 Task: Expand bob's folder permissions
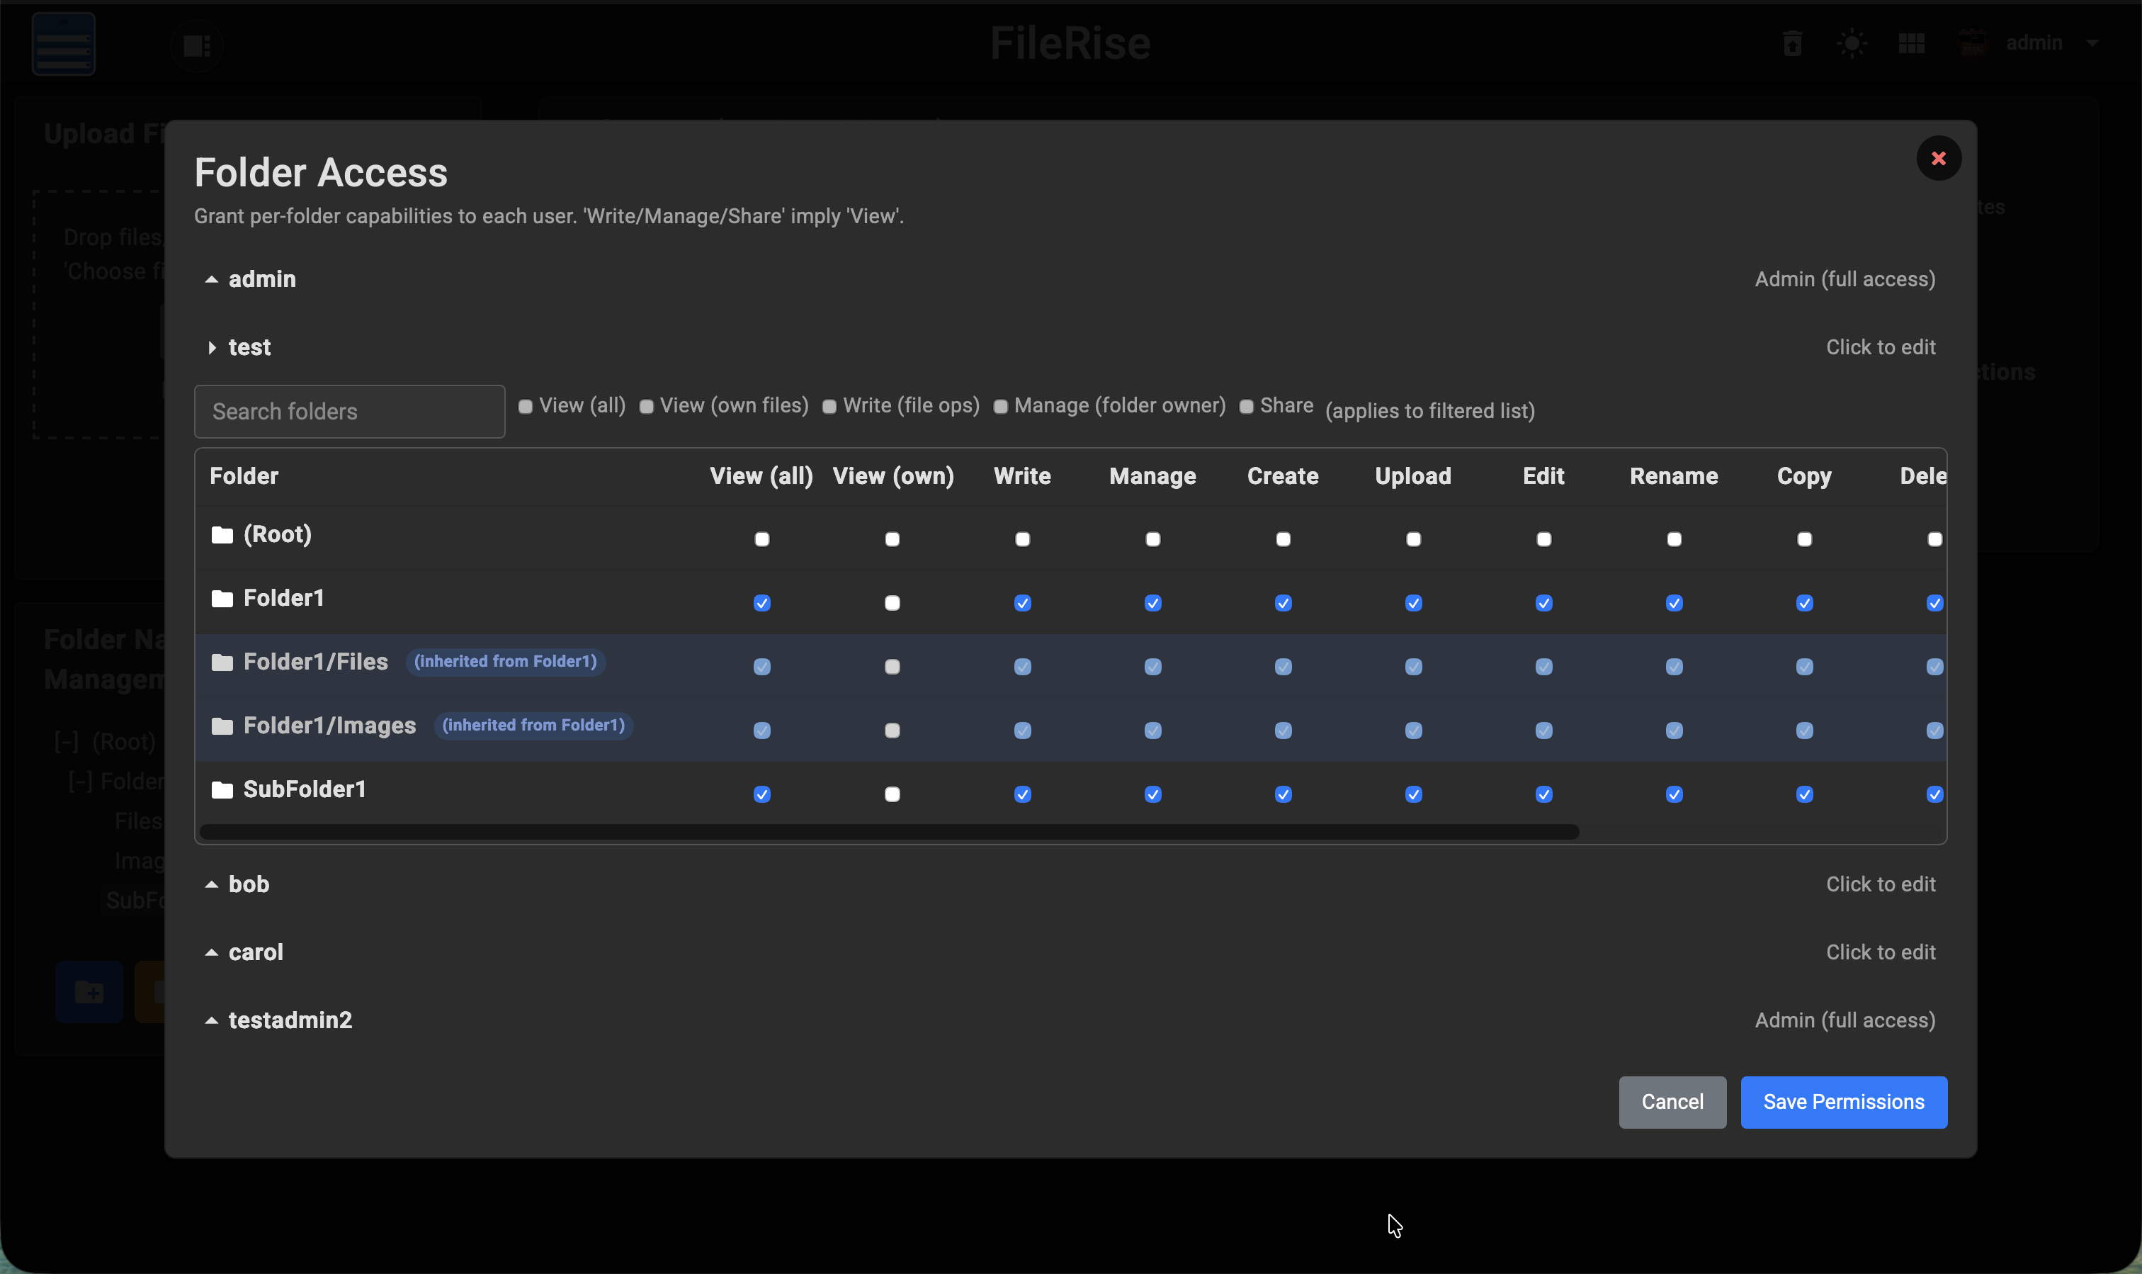[249, 884]
